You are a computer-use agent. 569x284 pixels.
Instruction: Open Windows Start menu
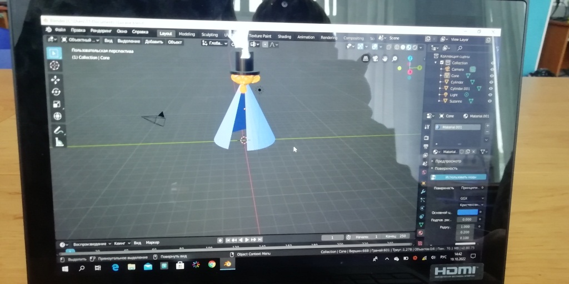click(66, 268)
